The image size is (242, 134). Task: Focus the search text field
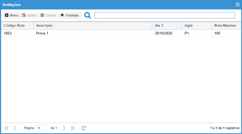click(165, 15)
